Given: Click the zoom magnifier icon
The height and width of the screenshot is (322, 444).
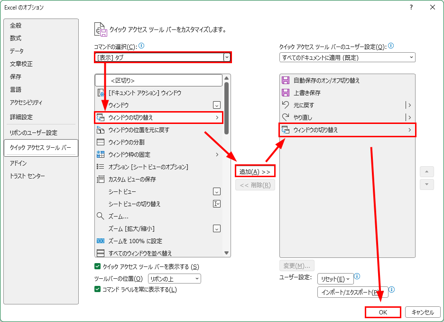Looking at the screenshot, I should [x=100, y=216].
